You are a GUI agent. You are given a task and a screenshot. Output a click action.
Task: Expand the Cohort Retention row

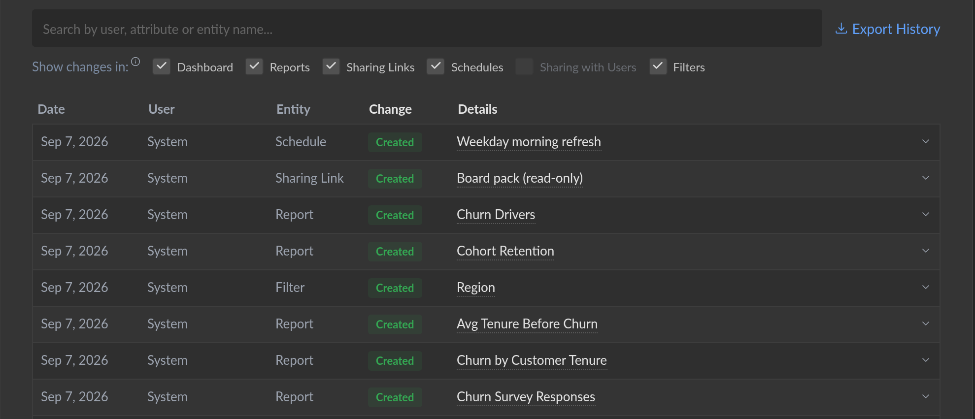926,251
